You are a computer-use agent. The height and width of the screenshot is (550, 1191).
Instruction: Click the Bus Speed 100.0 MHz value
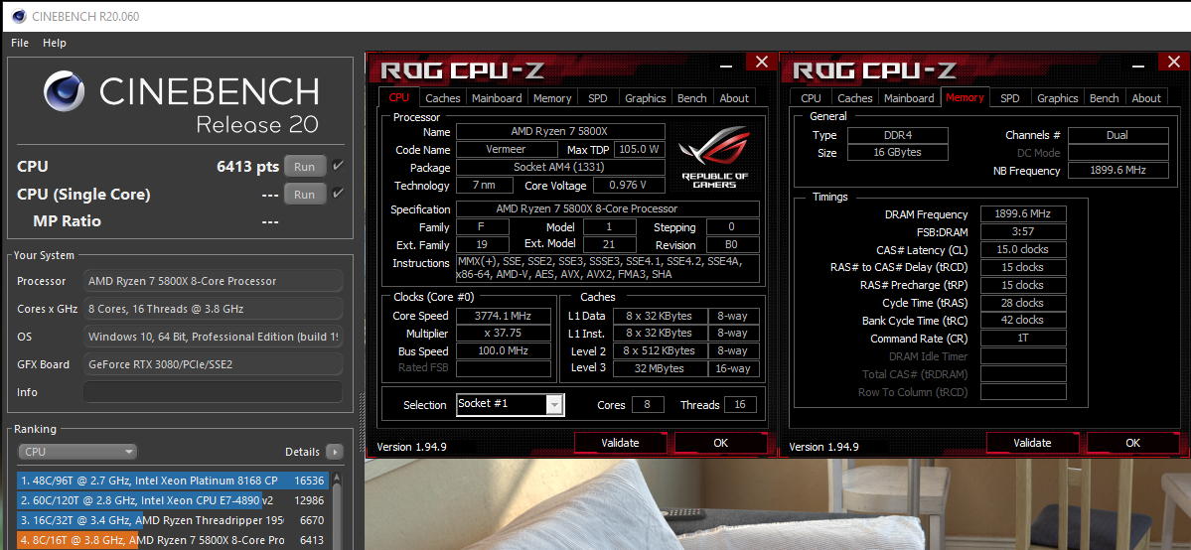(504, 351)
